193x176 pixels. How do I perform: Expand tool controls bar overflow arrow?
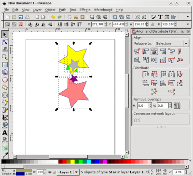click(188, 25)
